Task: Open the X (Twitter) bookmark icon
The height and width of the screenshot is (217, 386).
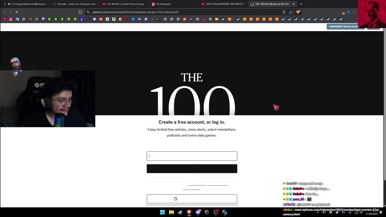Action: pos(88,19)
